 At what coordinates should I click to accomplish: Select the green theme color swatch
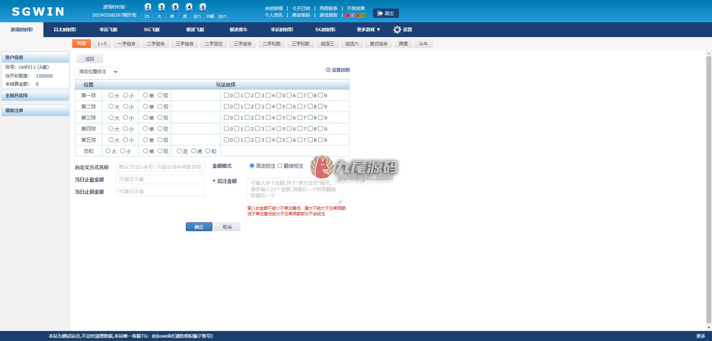point(363,15)
